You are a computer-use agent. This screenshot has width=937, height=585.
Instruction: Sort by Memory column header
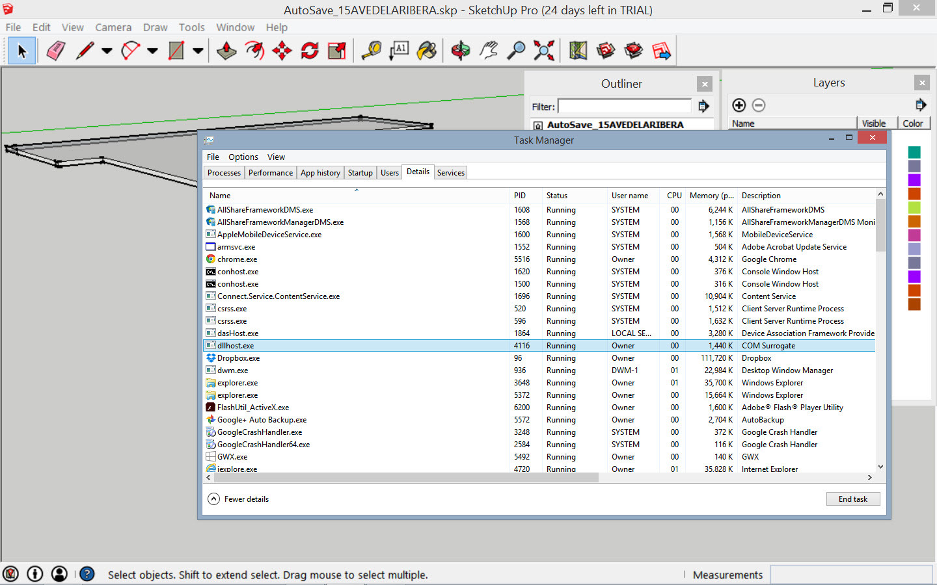coord(711,196)
